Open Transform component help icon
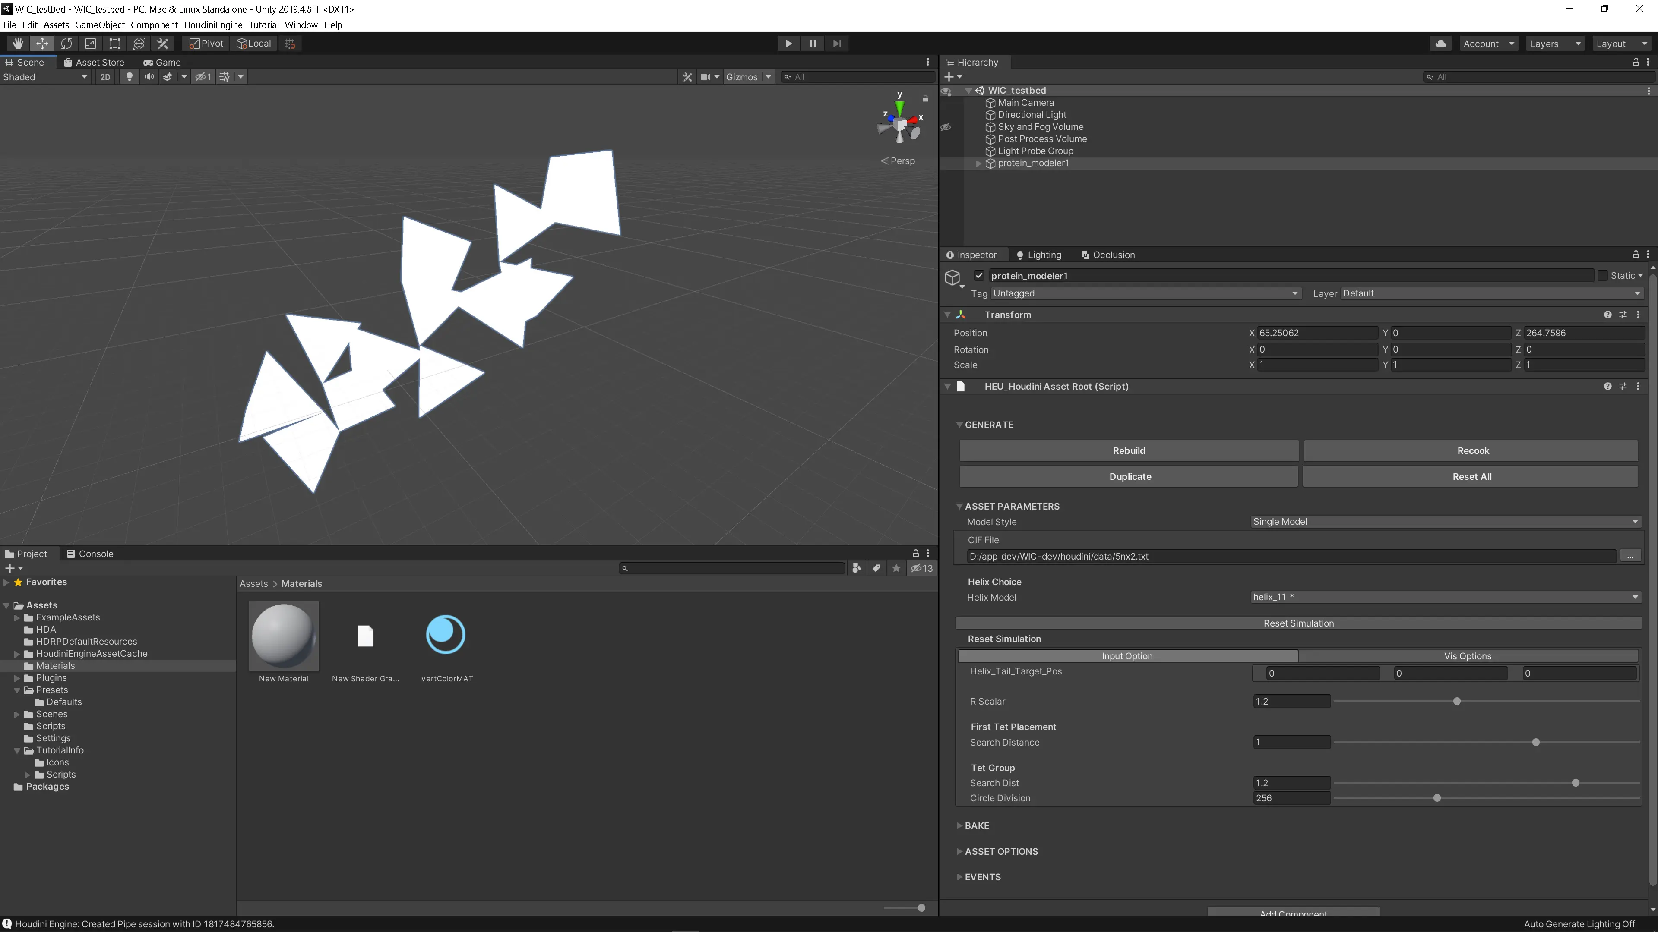The width and height of the screenshot is (1658, 932). (1608, 315)
